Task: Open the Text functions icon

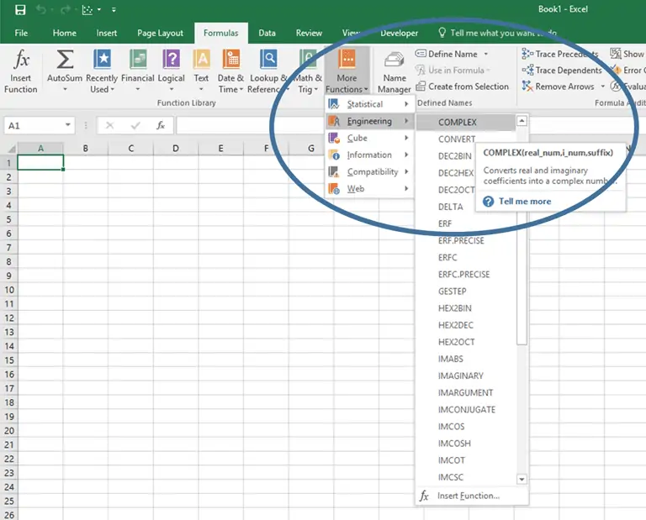Action: click(x=202, y=59)
